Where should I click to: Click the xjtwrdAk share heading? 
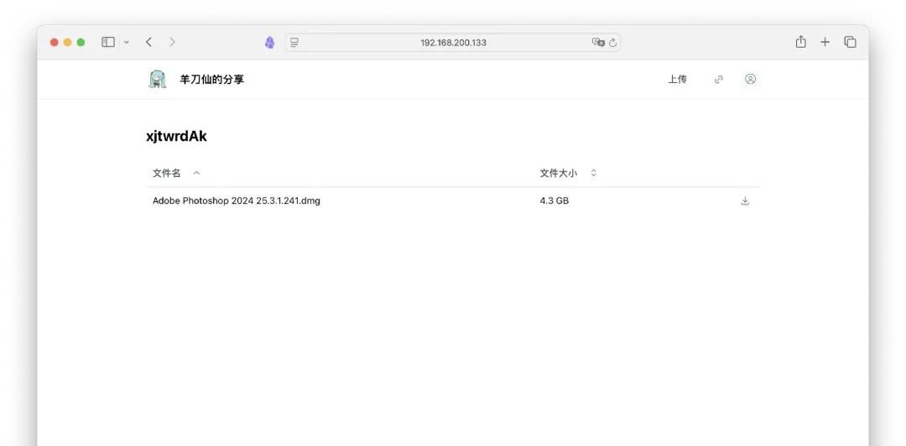tap(176, 137)
